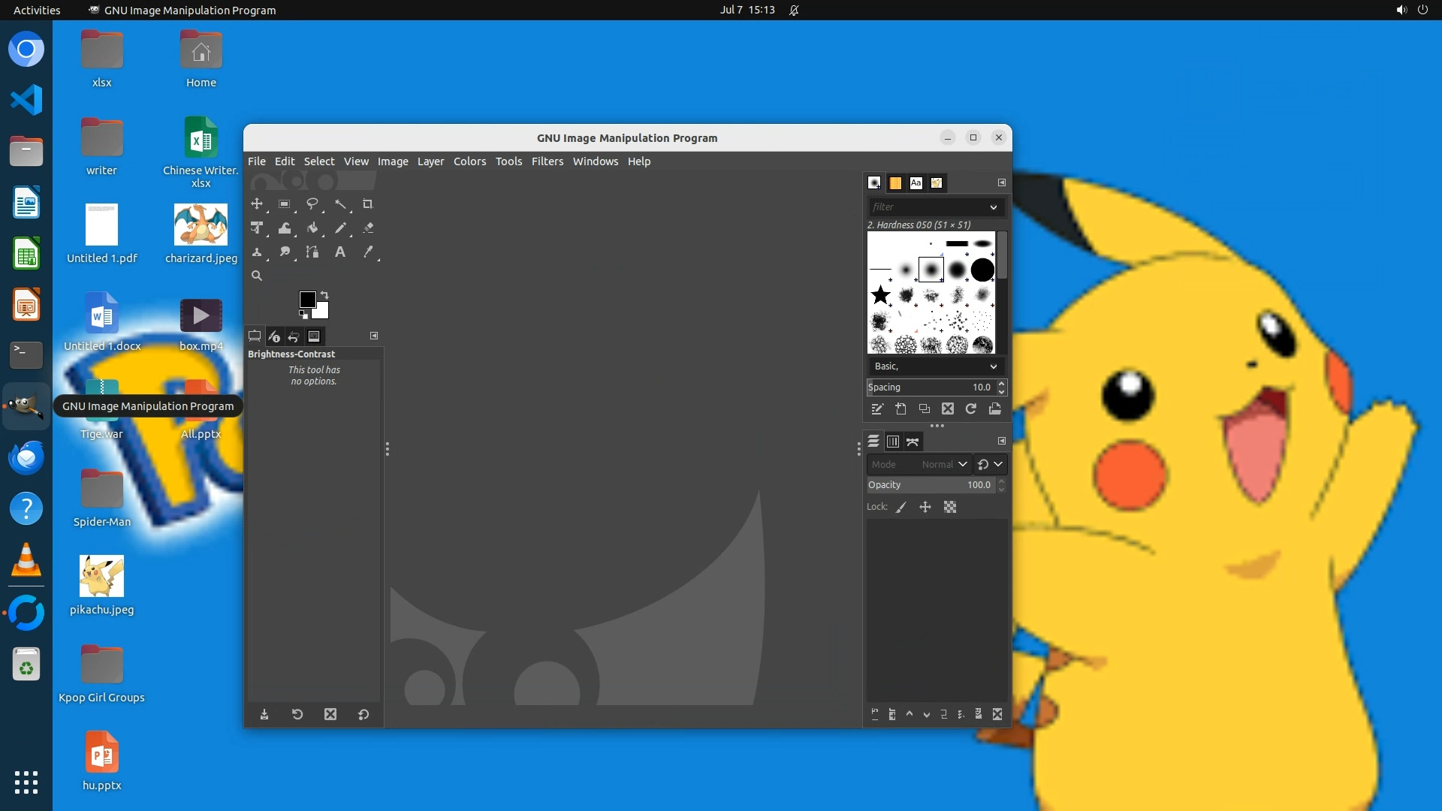The width and height of the screenshot is (1442, 811).
Task: Select the Free Select lasso tool
Action: (x=312, y=204)
